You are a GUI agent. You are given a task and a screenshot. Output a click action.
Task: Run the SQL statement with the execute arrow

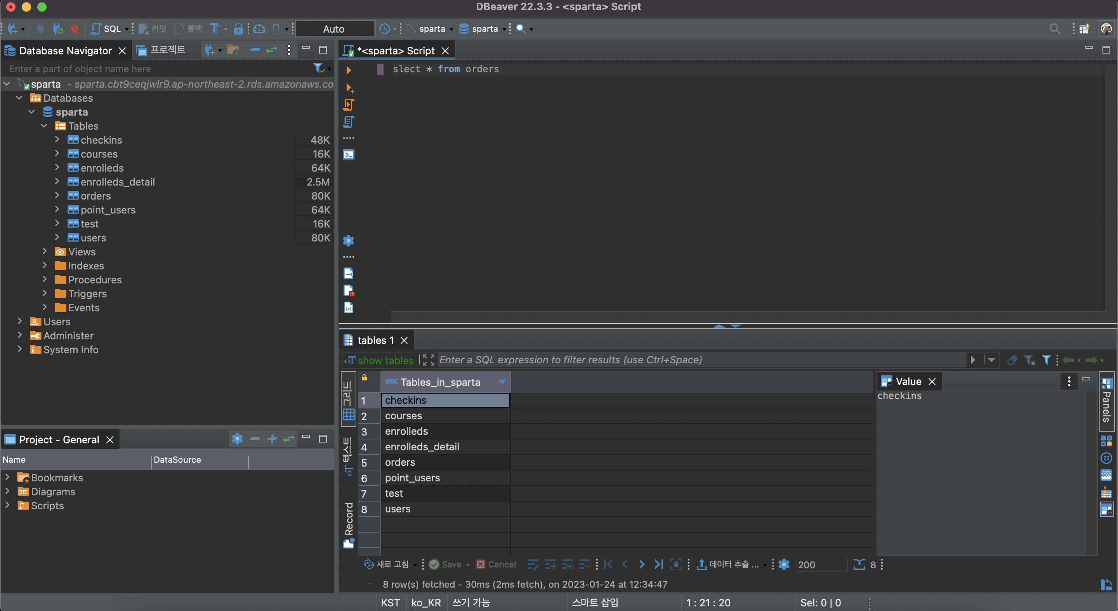pos(348,70)
